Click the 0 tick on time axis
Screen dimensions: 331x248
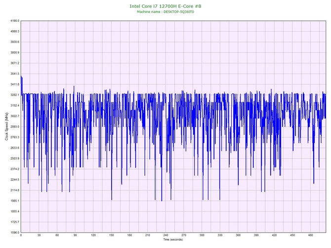click(21, 235)
